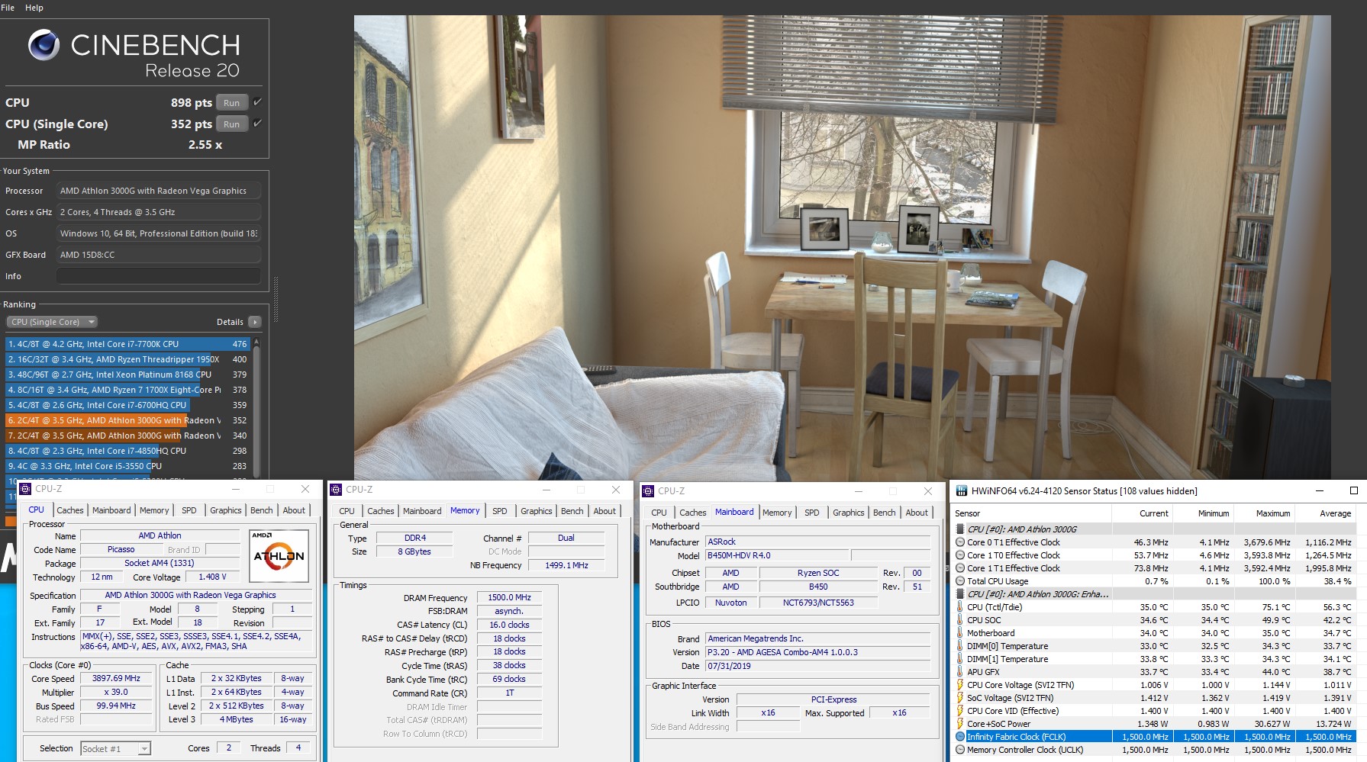Image resolution: width=1367 pixels, height=762 pixels.
Task: Click the Core 0 T1 Effective Clock icon
Action: click(x=960, y=542)
